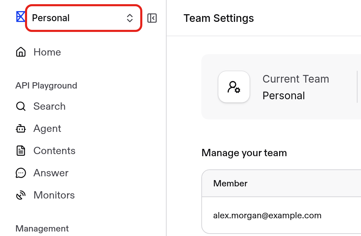Go to Home page
The height and width of the screenshot is (236, 361).
click(47, 52)
